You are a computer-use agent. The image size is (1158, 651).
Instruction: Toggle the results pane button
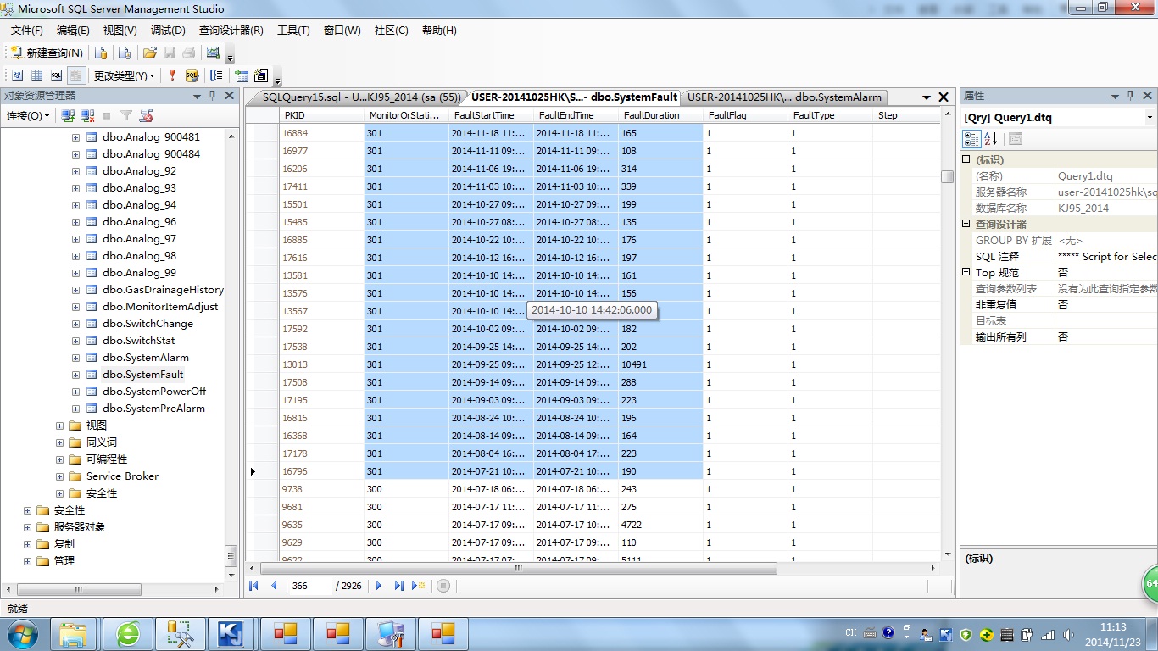coord(76,75)
